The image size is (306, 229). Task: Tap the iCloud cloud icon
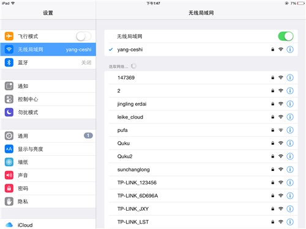pyautogui.click(x=9, y=225)
